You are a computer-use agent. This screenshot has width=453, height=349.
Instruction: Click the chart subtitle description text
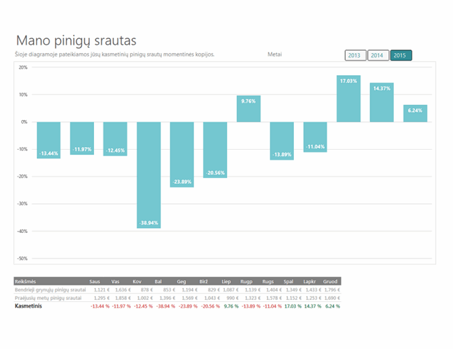pos(114,54)
